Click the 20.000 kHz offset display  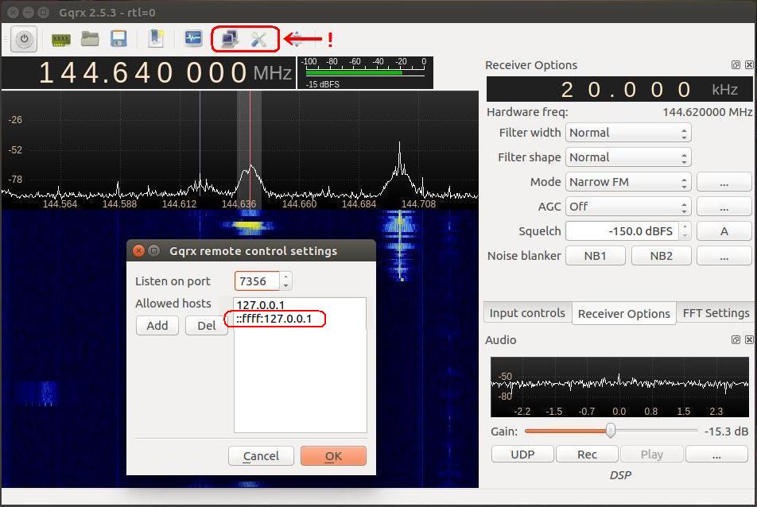click(619, 89)
